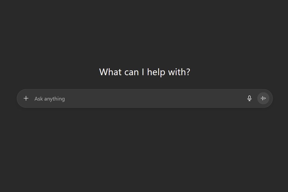This screenshot has height=192, width=288.
Task: Launch voice chat from the prompt bar
Action: tap(263, 98)
